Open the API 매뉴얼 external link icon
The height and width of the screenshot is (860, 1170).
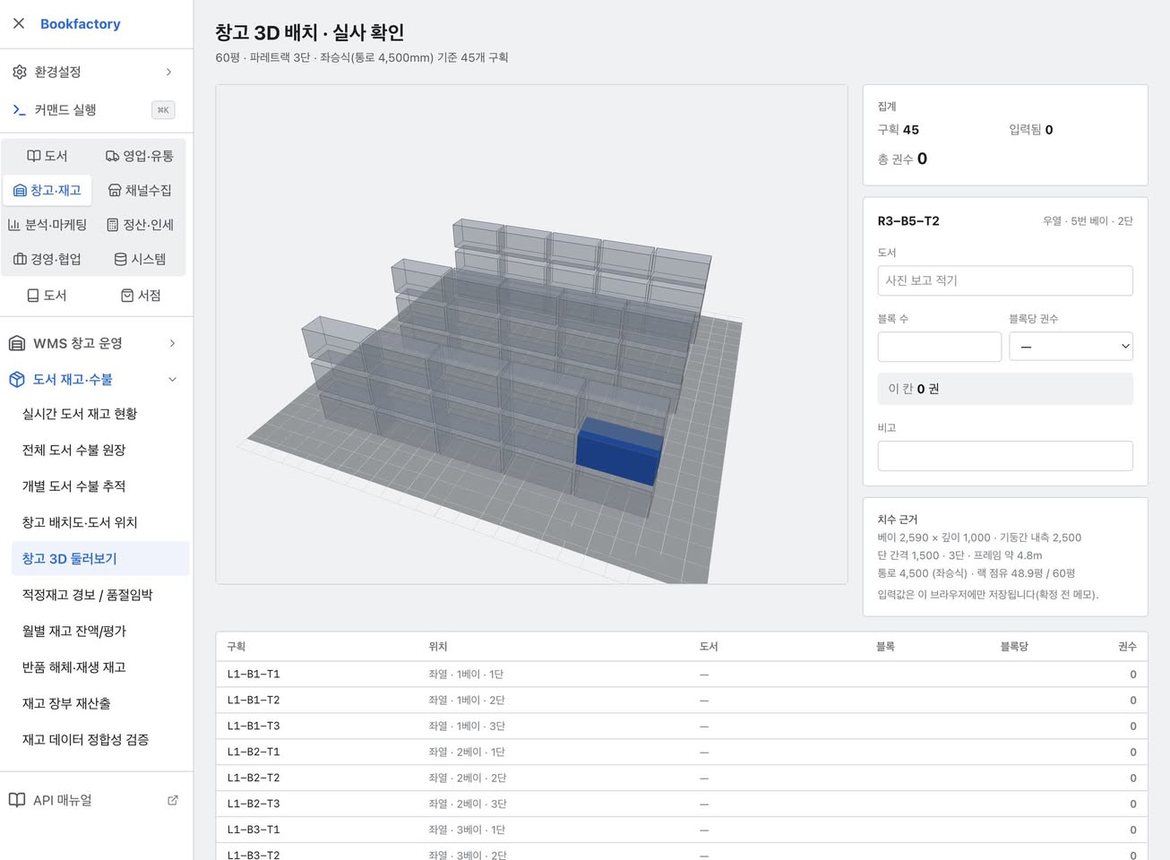pyautogui.click(x=173, y=800)
